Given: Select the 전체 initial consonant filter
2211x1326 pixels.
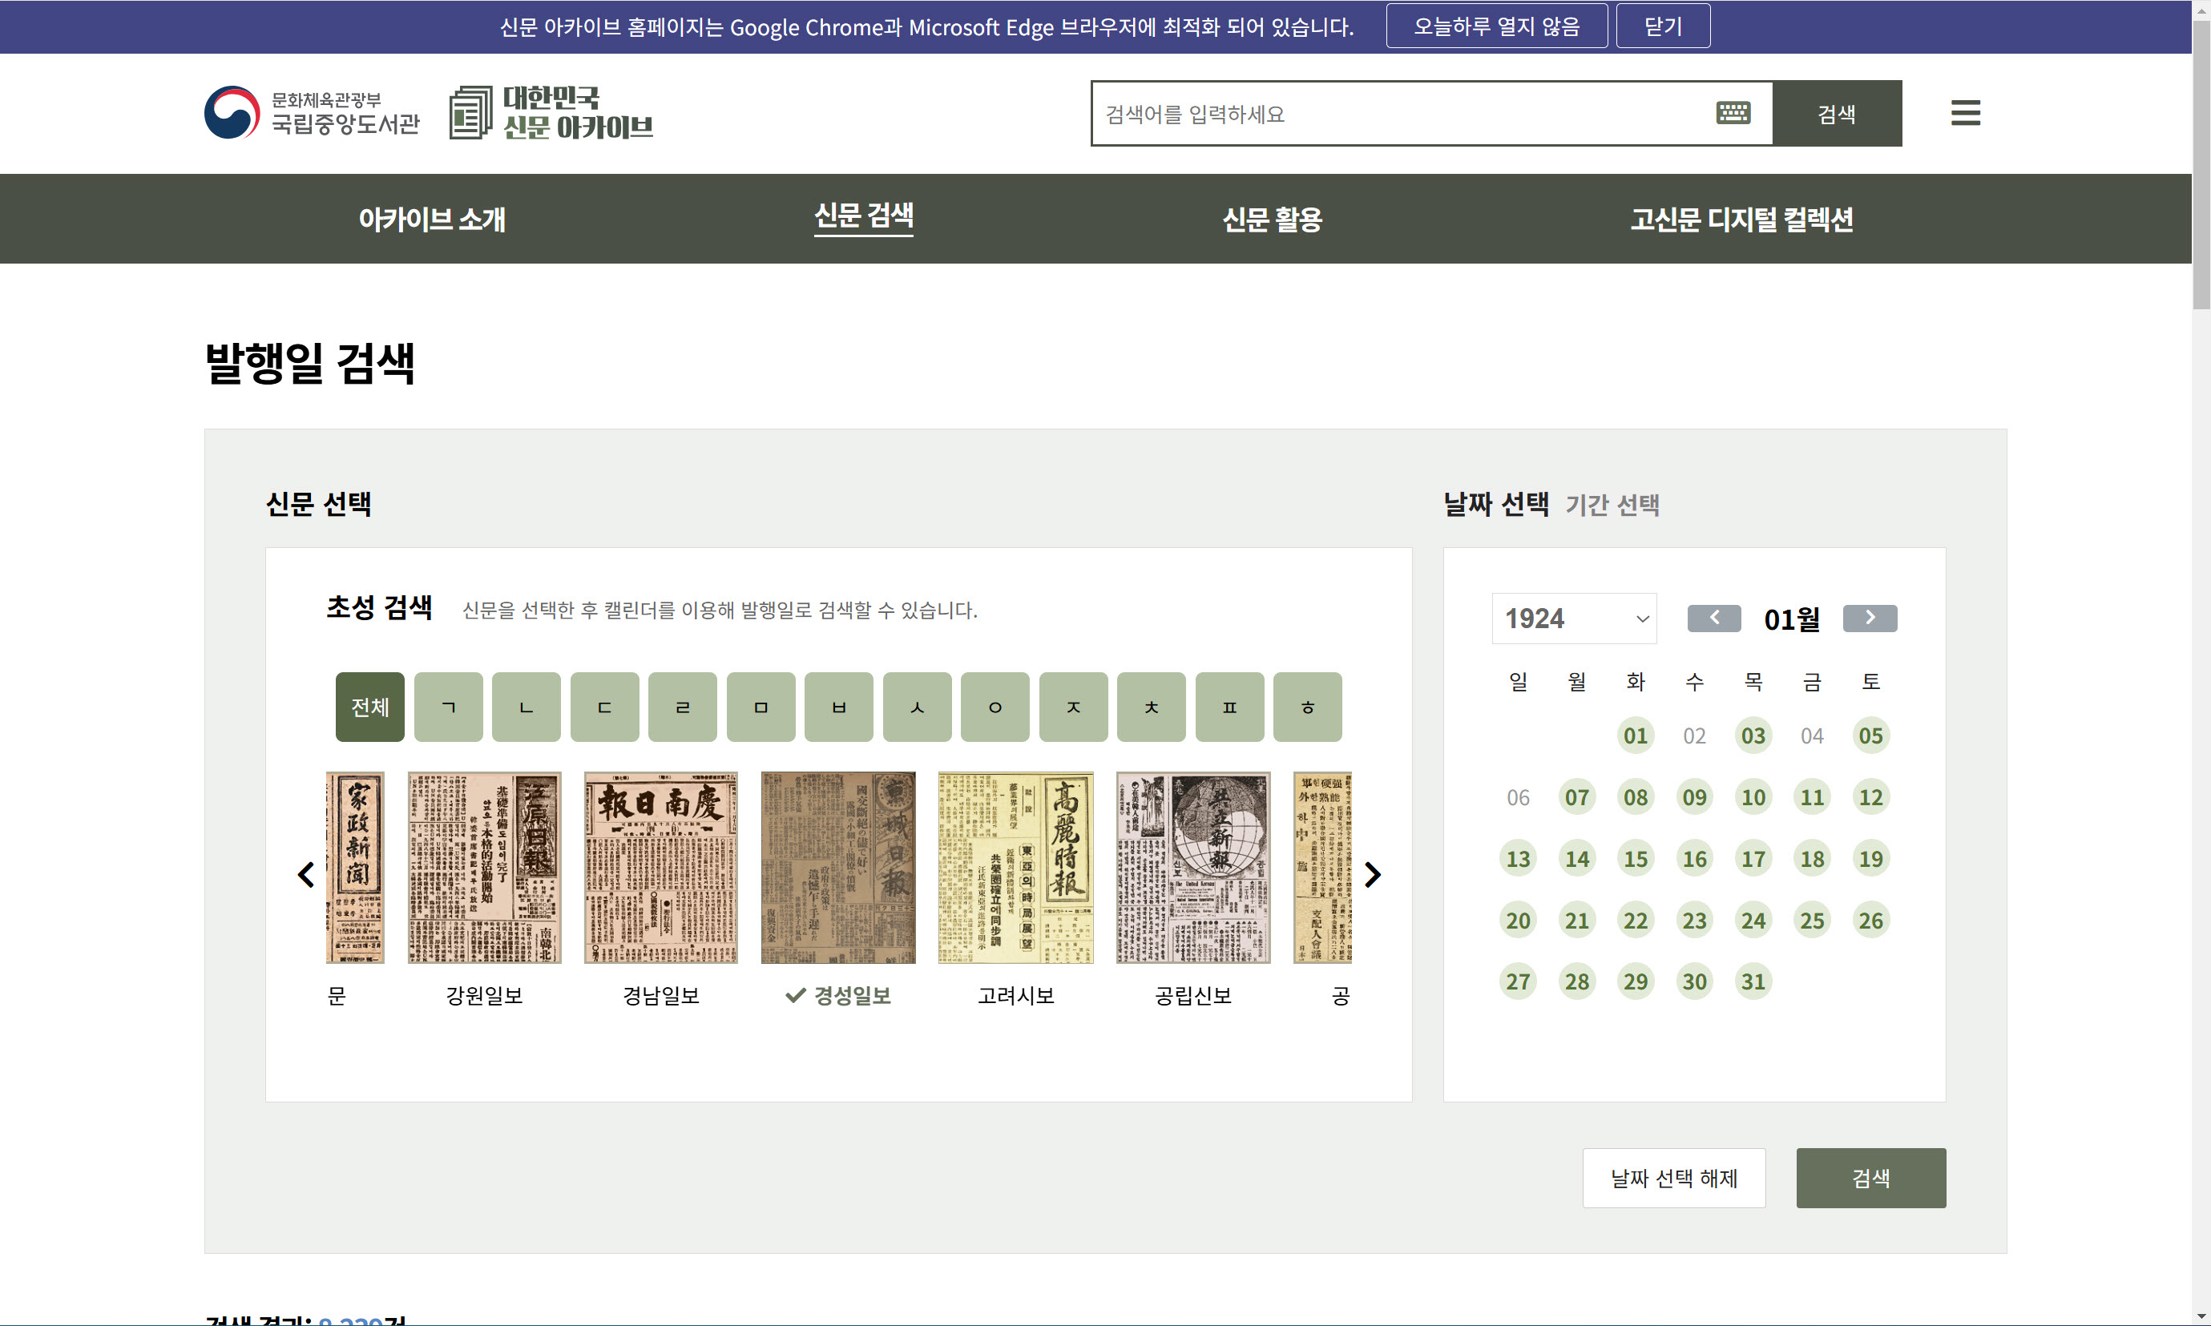Looking at the screenshot, I should coord(370,707).
